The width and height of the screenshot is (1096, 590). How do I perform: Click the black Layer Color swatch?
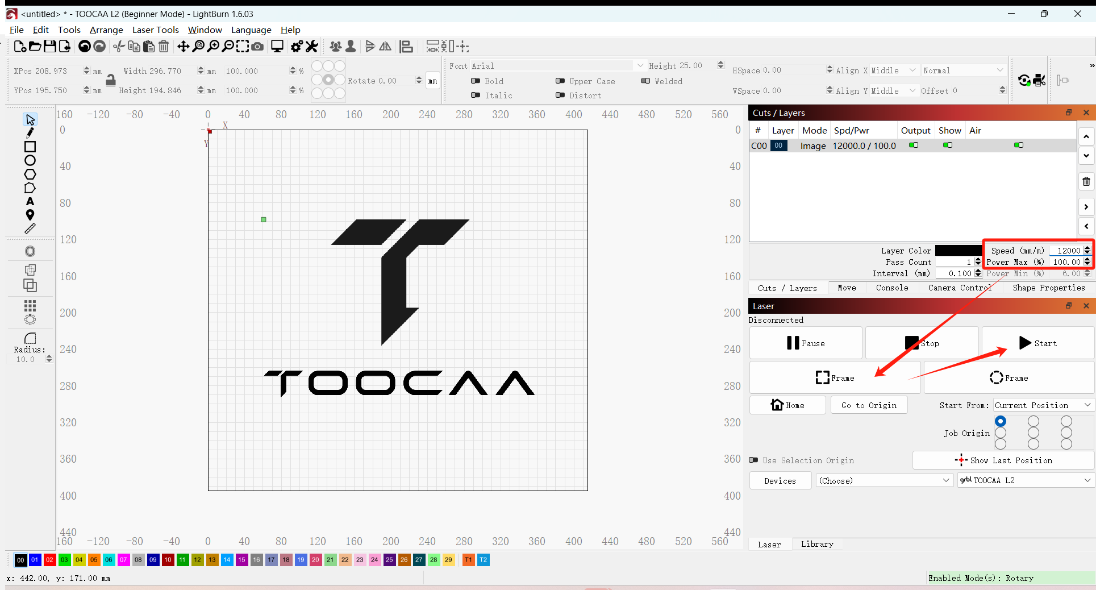click(958, 250)
